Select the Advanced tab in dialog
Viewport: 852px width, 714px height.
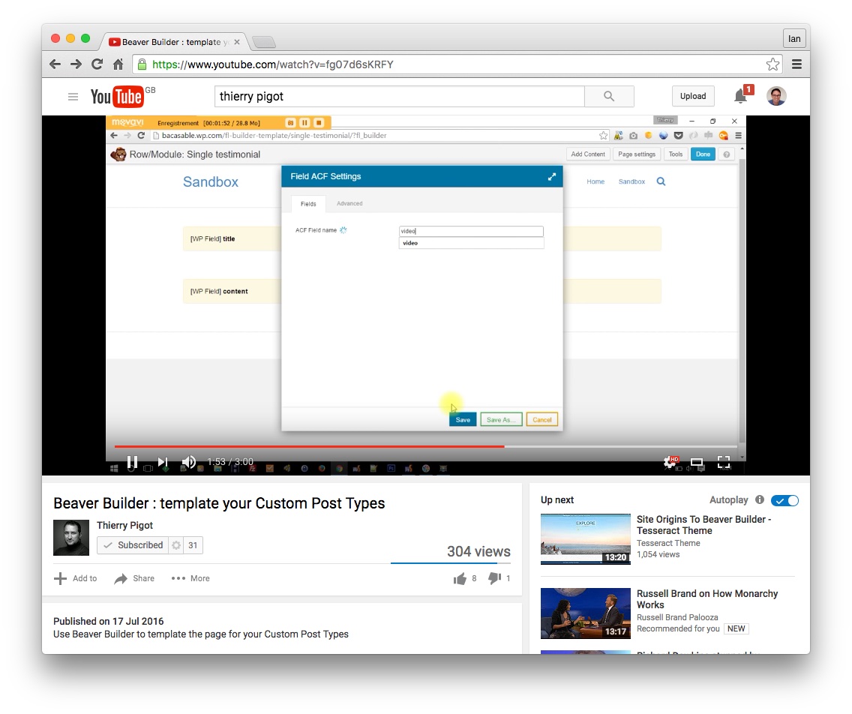349,203
